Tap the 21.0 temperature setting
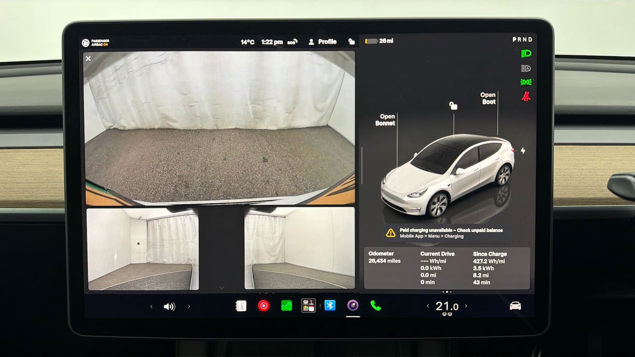 [447, 306]
